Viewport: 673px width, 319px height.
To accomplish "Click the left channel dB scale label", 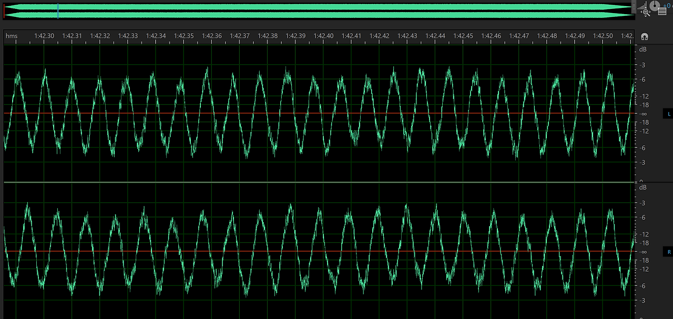I will click(643, 49).
